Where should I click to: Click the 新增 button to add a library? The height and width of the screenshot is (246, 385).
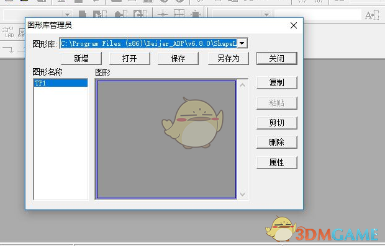(81, 59)
